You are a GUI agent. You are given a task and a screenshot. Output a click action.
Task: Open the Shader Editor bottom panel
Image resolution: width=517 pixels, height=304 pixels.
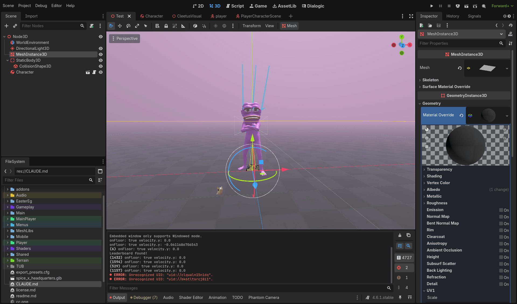click(x=191, y=298)
